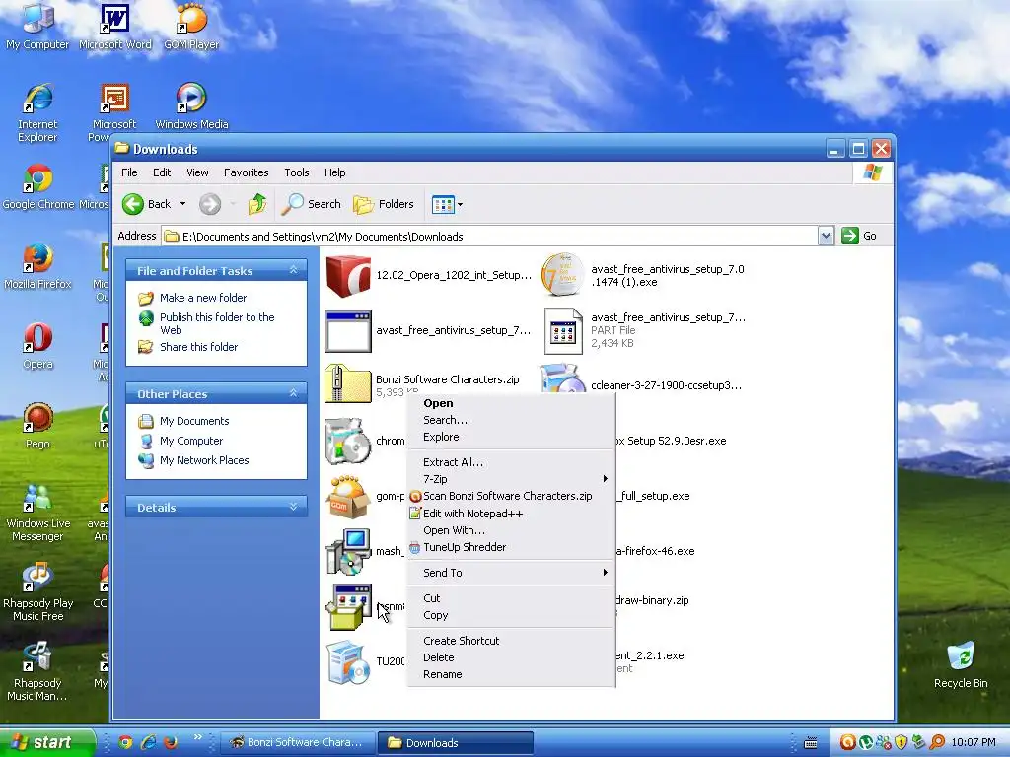The width and height of the screenshot is (1010, 757).
Task: Open Rhapsody Play Music Free shortcut
Action: click(x=38, y=592)
